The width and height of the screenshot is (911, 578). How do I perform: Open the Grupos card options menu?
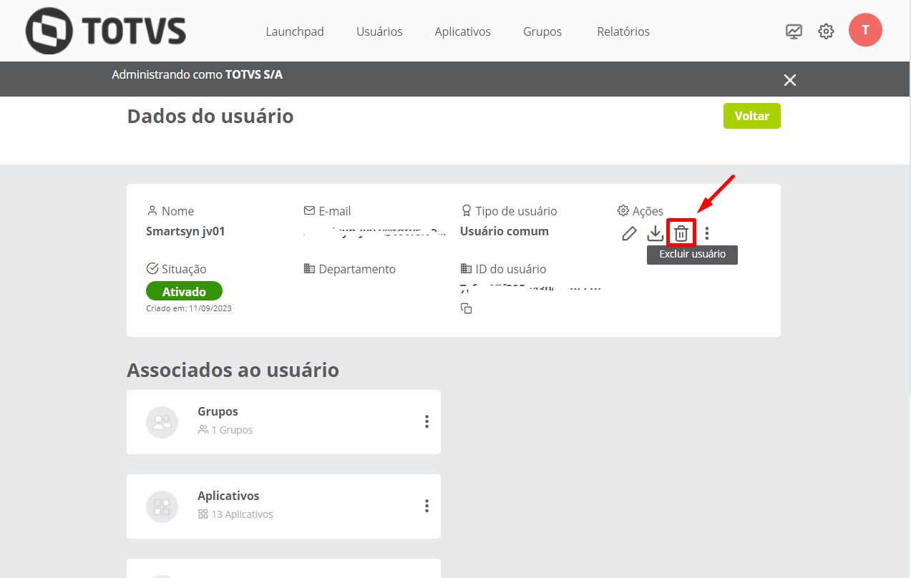427,421
